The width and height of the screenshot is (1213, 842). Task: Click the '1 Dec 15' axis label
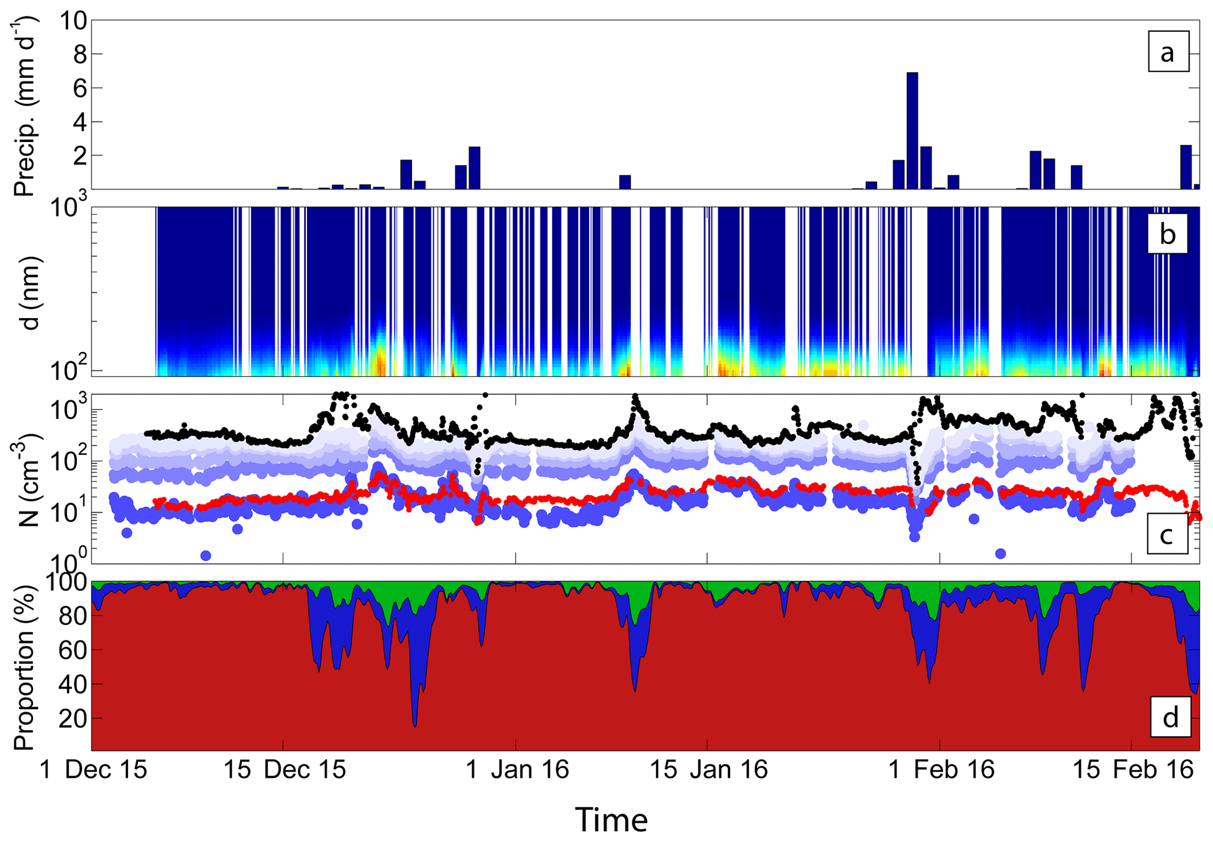click(93, 769)
